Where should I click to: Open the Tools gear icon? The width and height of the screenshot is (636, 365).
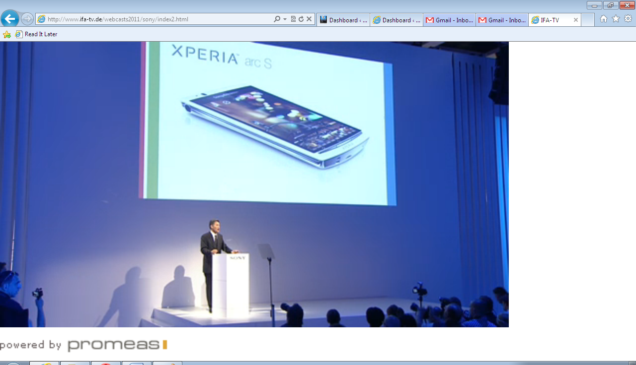click(628, 19)
